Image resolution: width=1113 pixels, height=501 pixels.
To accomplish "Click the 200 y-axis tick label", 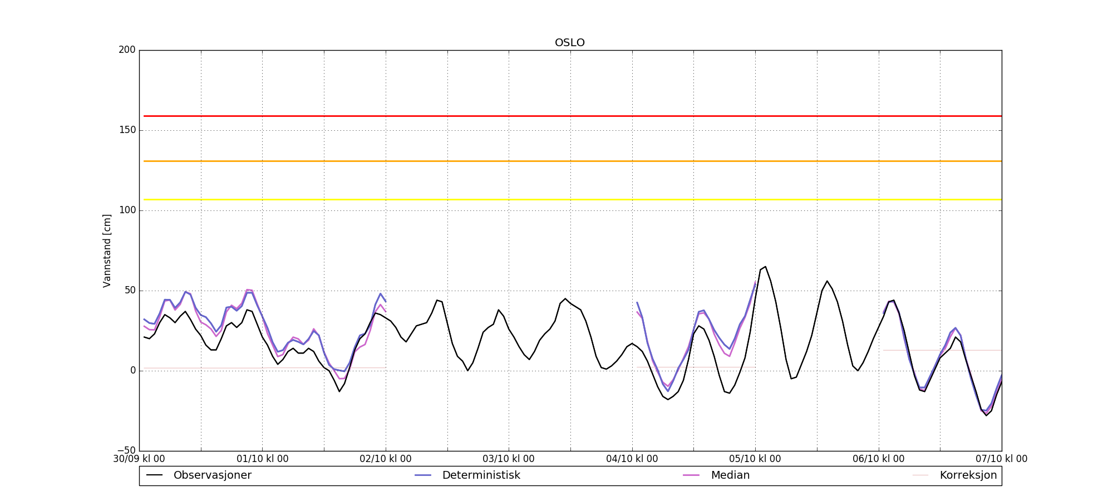I will (x=127, y=50).
